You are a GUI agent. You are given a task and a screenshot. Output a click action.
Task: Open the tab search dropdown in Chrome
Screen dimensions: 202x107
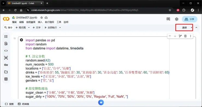(3, 3)
